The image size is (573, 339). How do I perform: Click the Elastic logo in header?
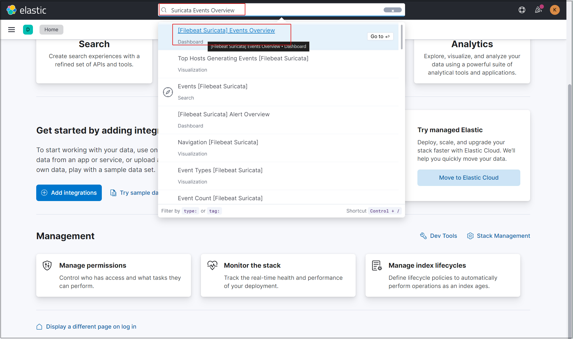tap(26, 10)
